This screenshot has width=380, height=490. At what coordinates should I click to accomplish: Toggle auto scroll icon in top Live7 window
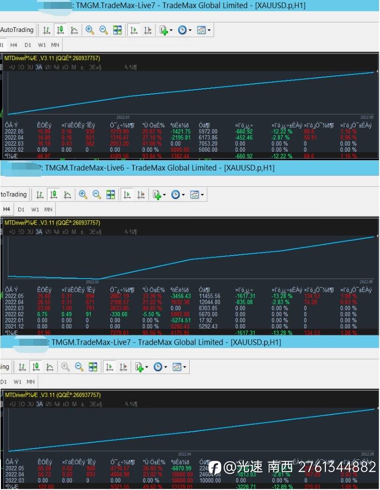[134, 30]
